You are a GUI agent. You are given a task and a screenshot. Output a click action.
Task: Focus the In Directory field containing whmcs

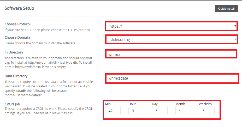pos(171,54)
